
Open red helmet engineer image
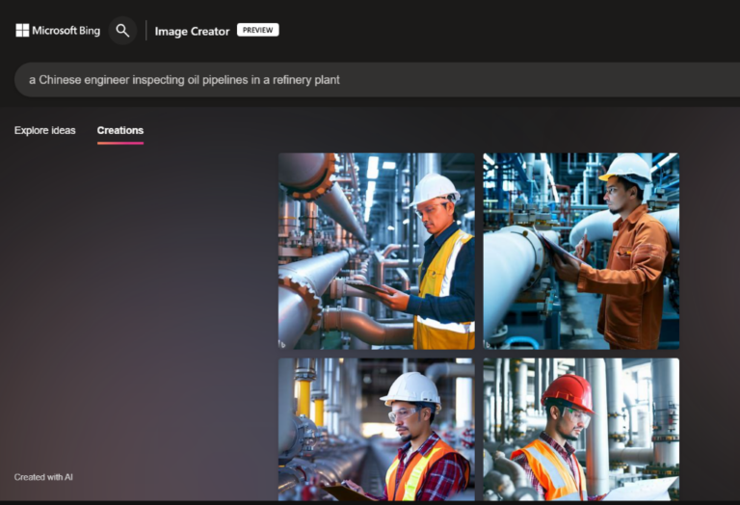pyautogui.click(x=581, y=429)
